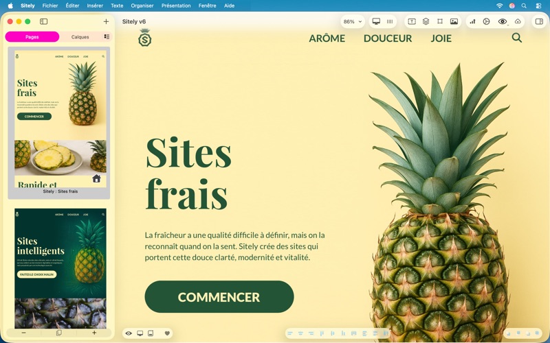Select the Sites frais heading on canvas
This screenshot has width=550, height=343.
pos(188,173)
